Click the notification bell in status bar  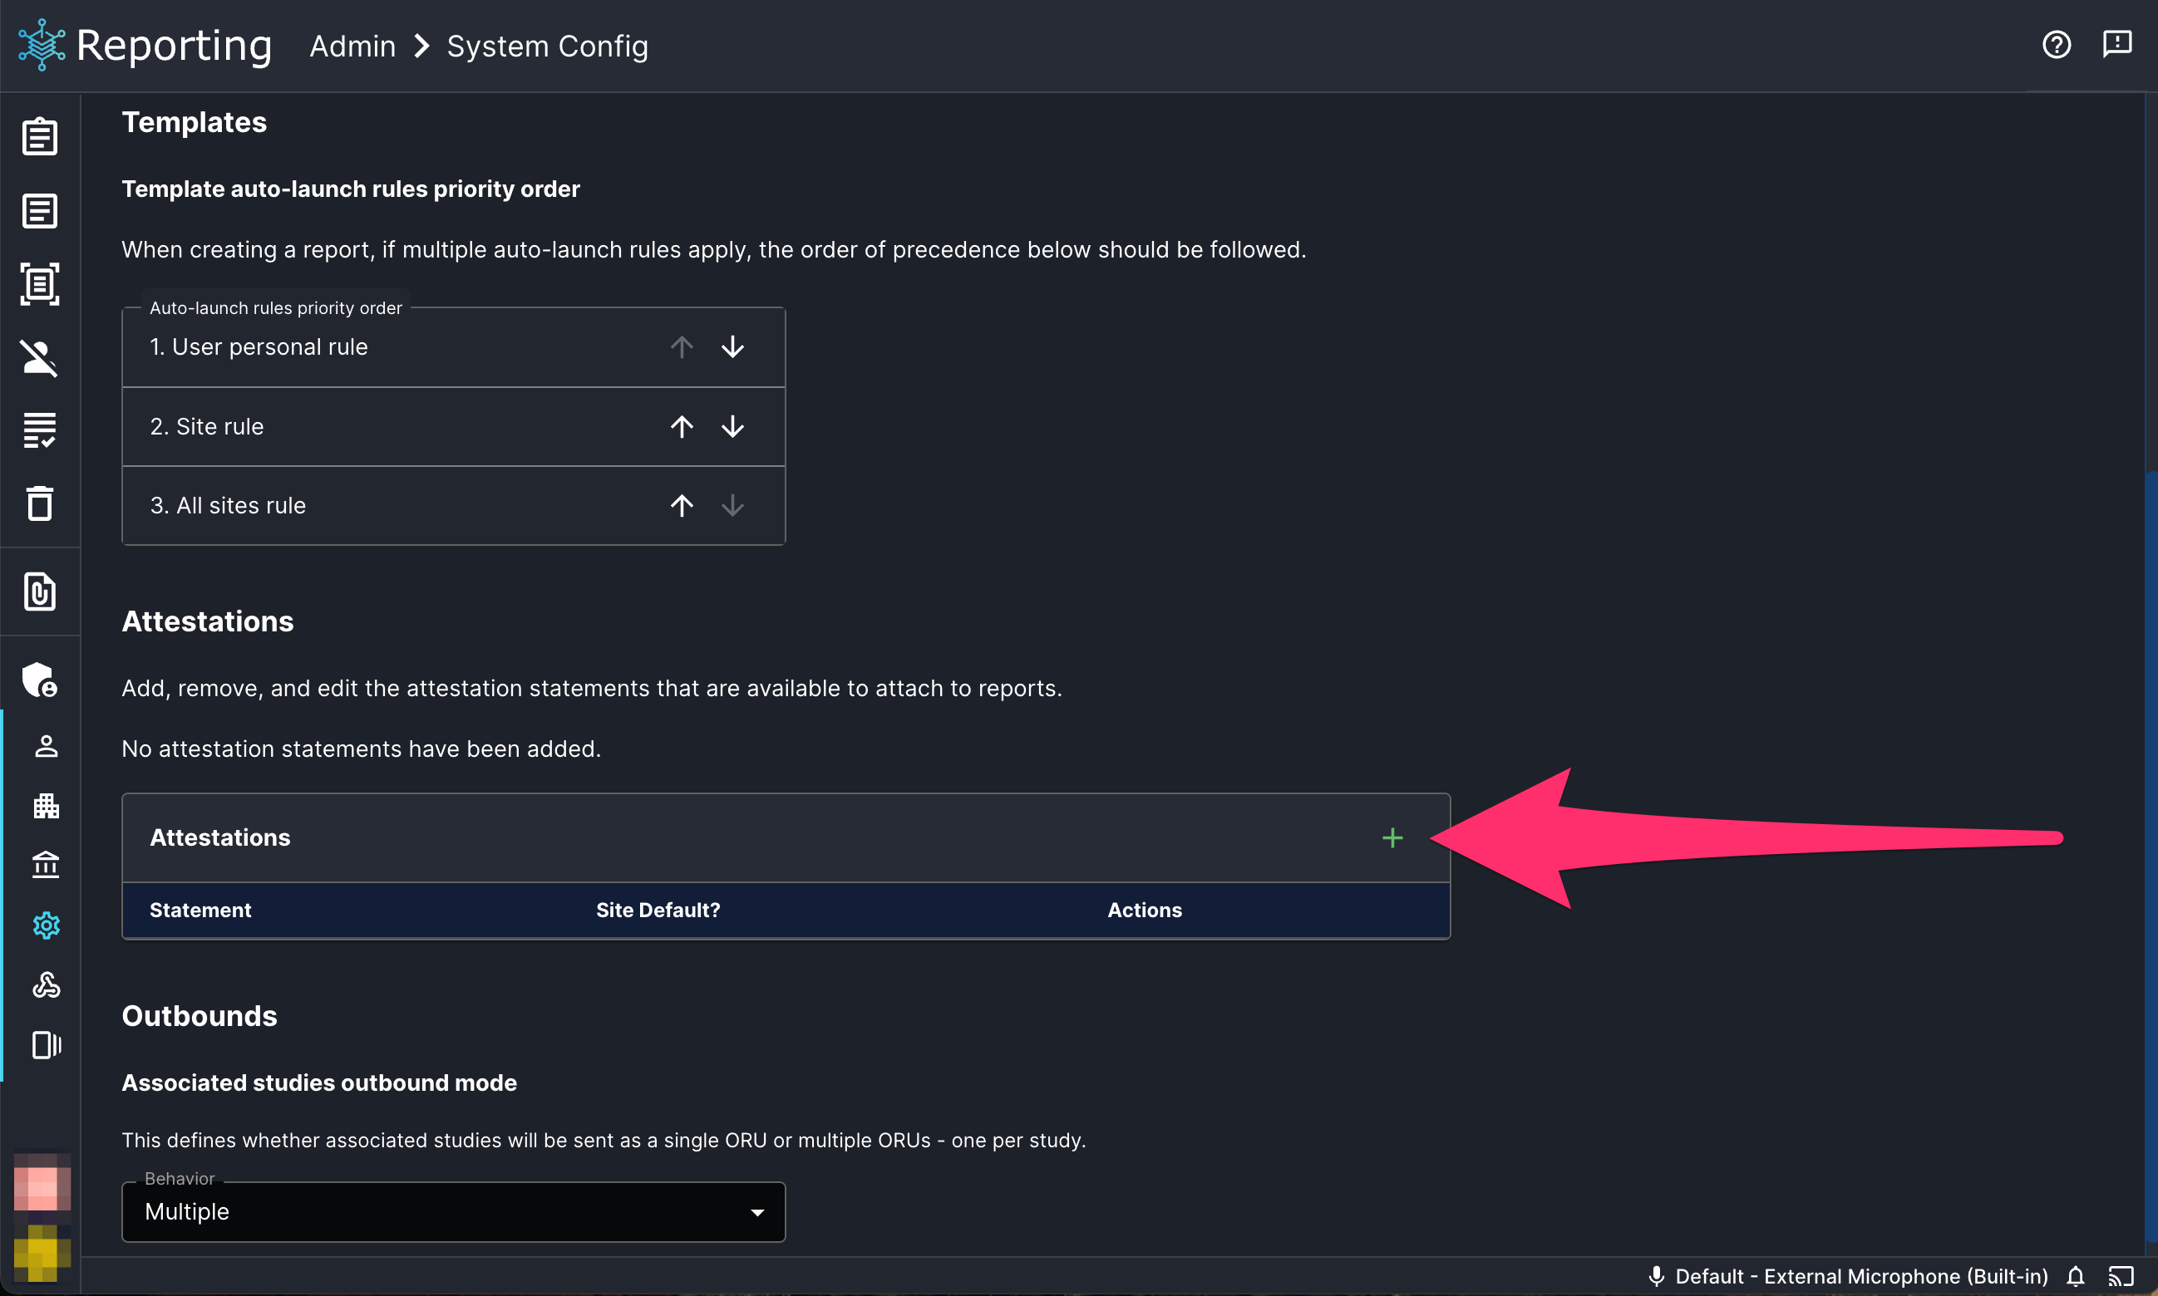pos(2076,1277)
